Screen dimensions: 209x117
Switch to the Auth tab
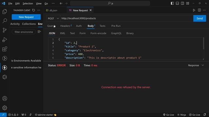pos(79,26)
